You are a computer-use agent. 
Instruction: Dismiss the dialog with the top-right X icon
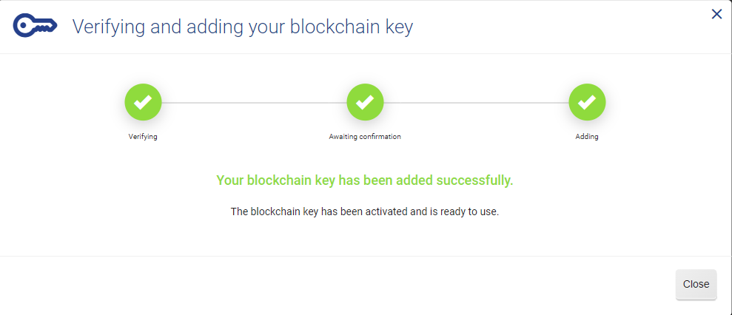click(x=716, y=15)
